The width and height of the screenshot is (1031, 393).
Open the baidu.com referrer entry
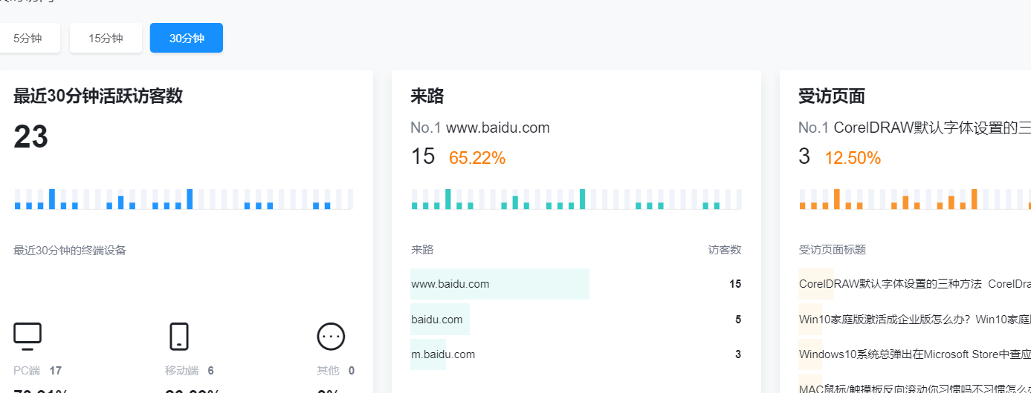(437, 320)
